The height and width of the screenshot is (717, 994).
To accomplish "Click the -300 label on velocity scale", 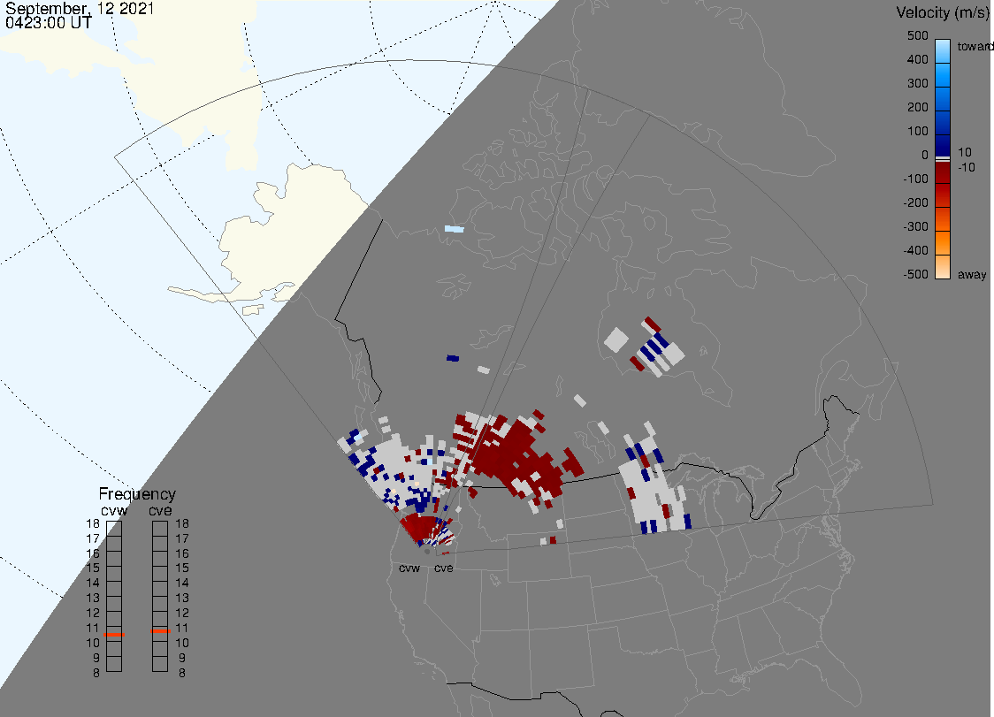I will click(915, 227).
